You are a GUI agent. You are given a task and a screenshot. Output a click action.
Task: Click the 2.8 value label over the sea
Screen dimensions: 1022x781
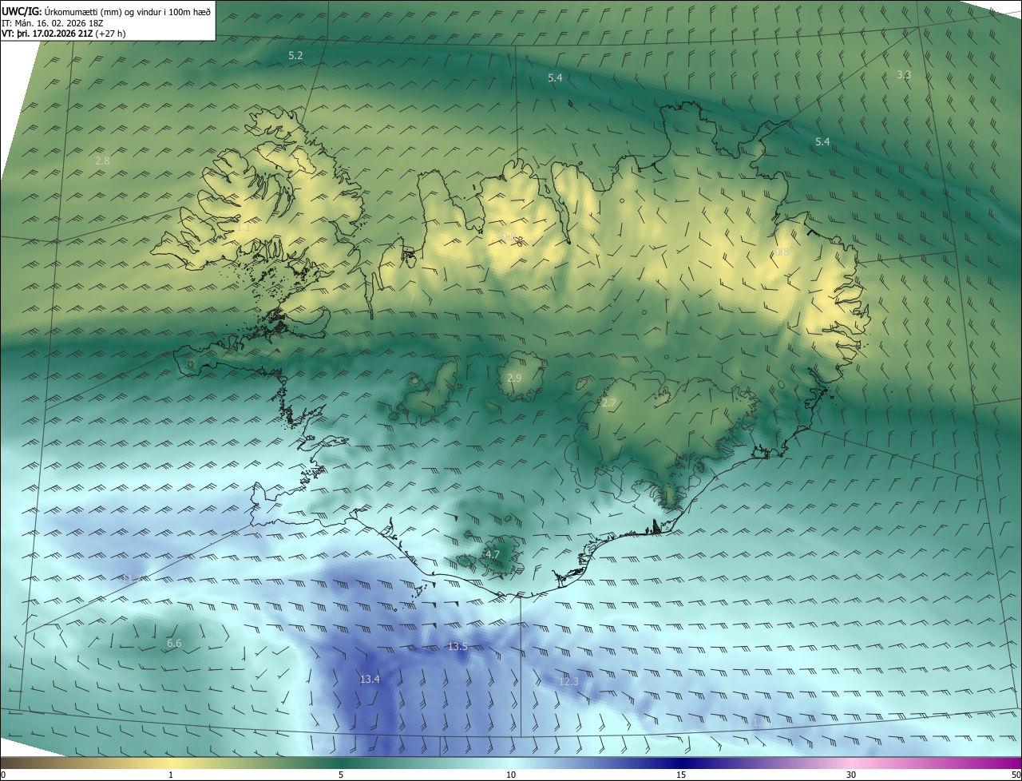[102, 161]
